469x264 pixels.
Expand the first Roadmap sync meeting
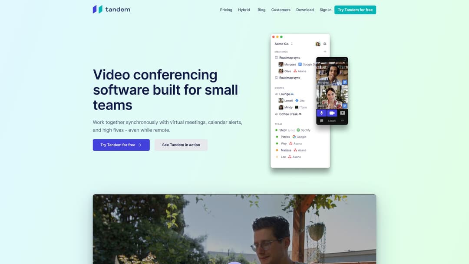[289, 58]
